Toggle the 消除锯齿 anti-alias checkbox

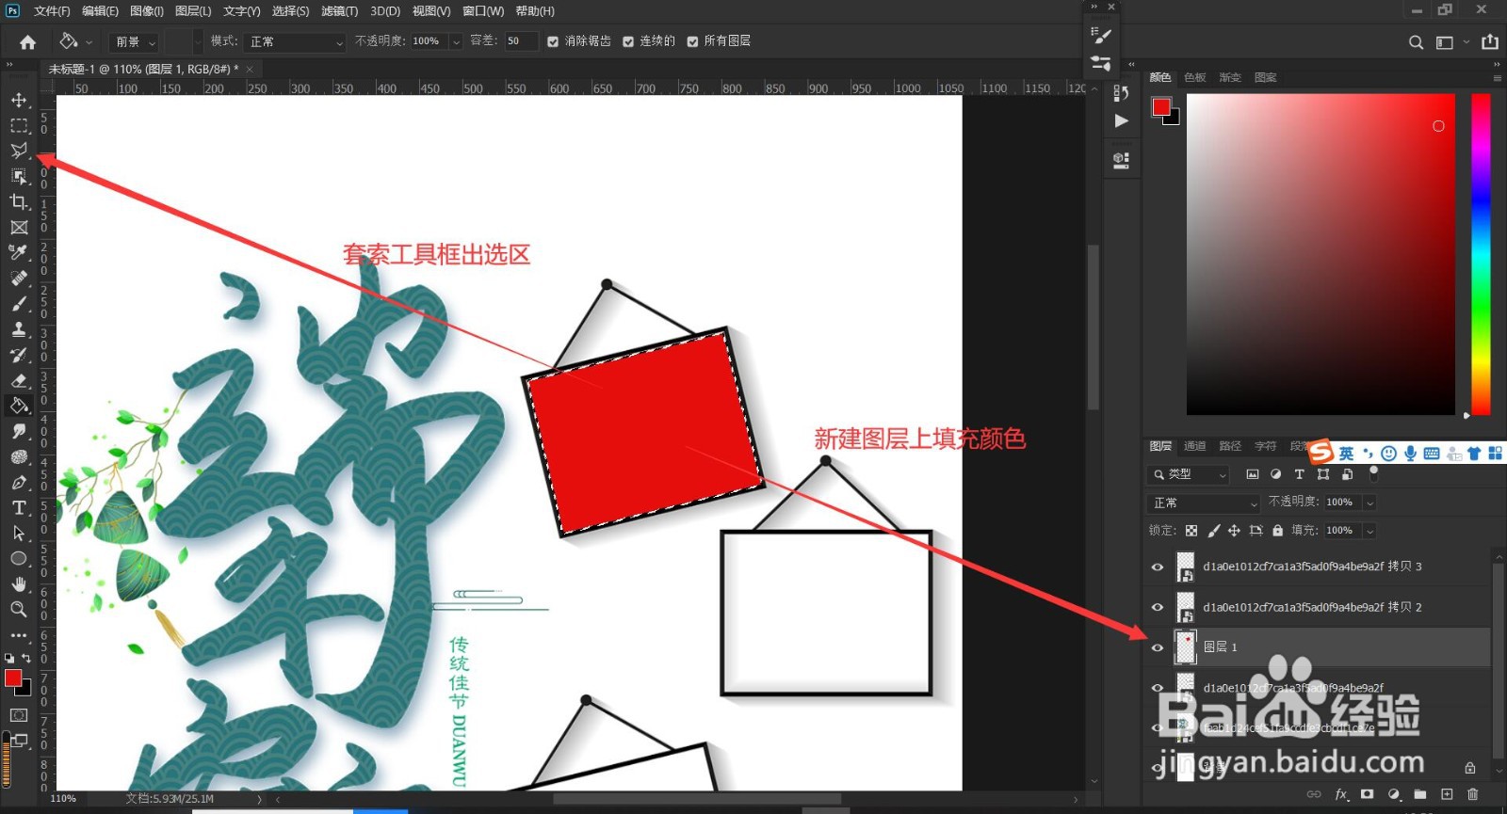(553, 41)
